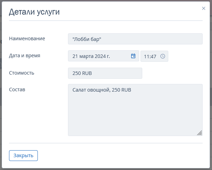Viewport: 212px width, 170px height.
Task: Select the date field 21 марта 2024 г.
Action: [103, 56]
